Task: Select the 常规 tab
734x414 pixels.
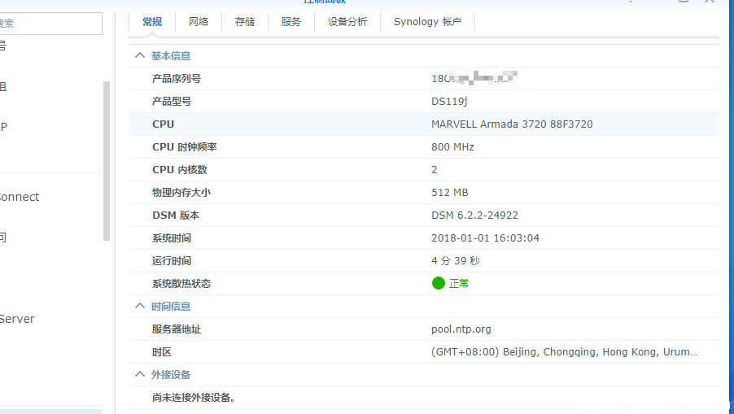Action: point(152,22)
